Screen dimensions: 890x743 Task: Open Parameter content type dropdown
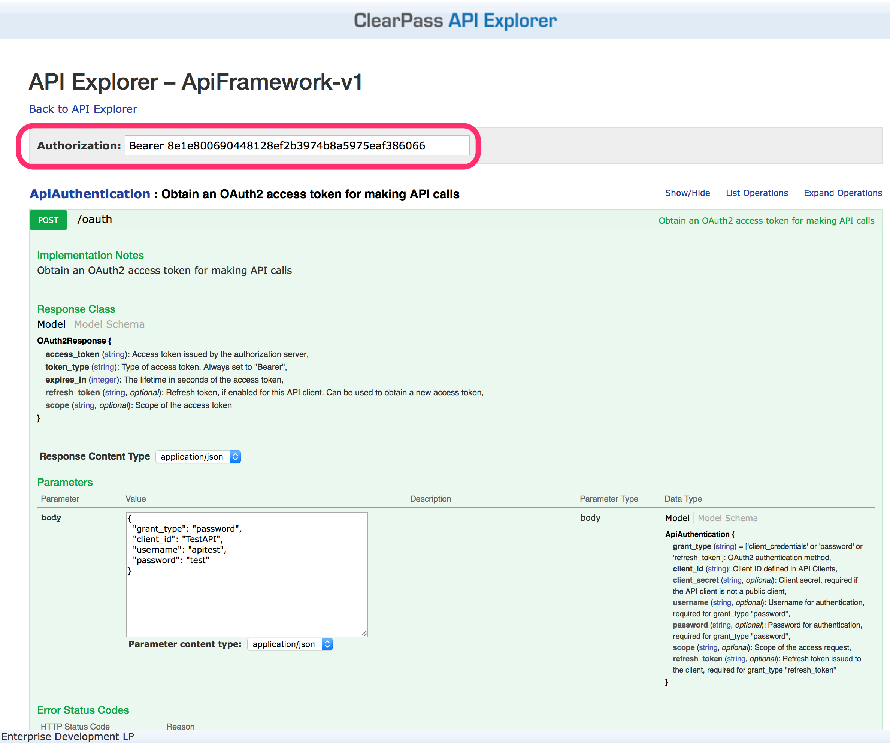click(290, 644)
